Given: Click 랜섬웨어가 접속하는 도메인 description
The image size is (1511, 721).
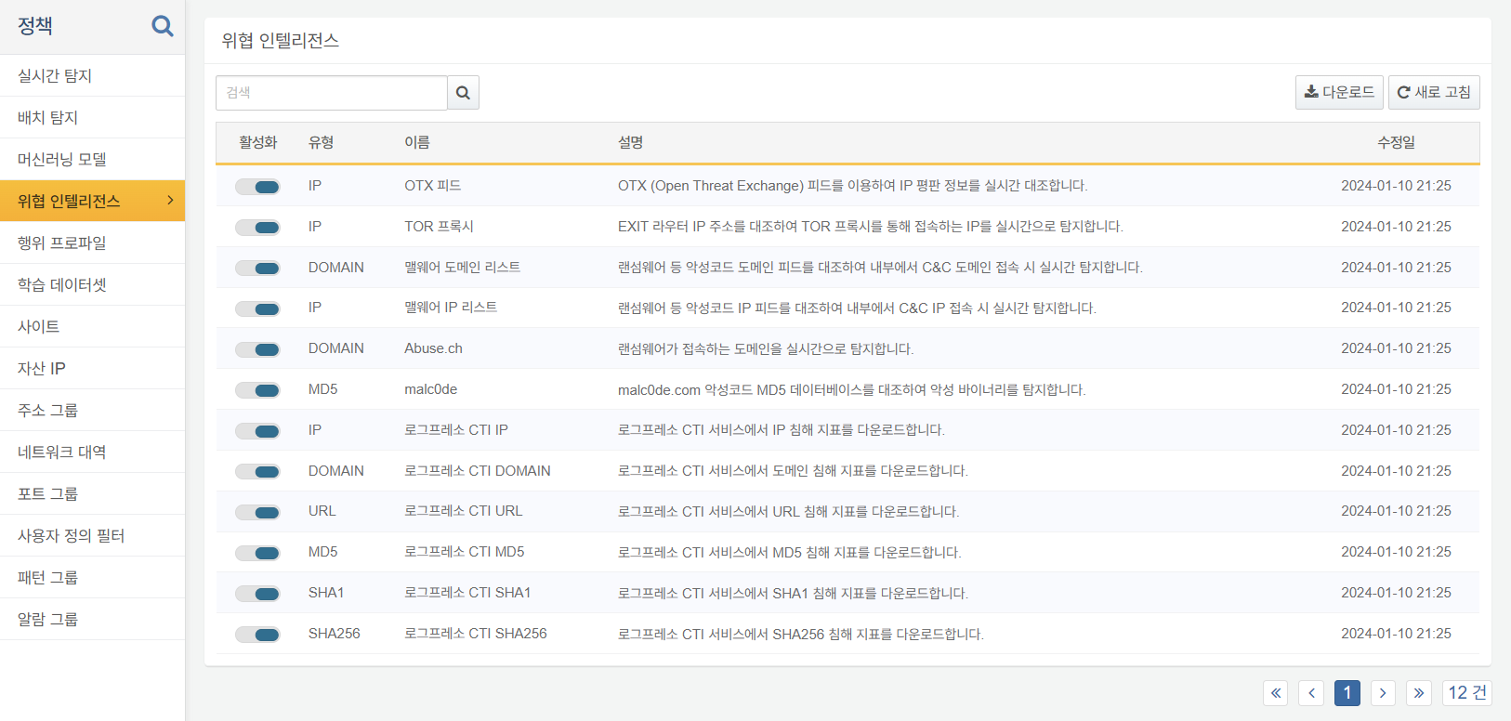Looking at the screenshot, I should click(766, 348).
